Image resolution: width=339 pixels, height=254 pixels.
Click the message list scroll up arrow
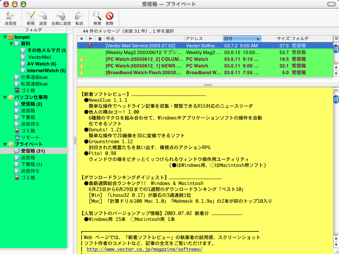[x=336, y=67]
